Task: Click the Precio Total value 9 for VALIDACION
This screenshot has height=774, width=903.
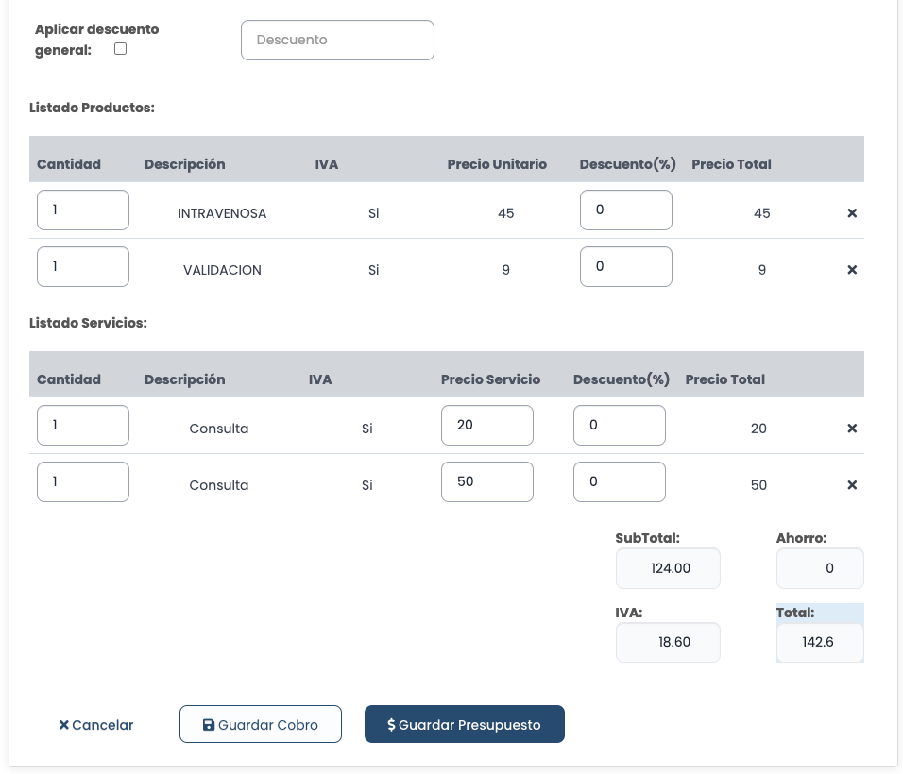Action: coord(762,270)
